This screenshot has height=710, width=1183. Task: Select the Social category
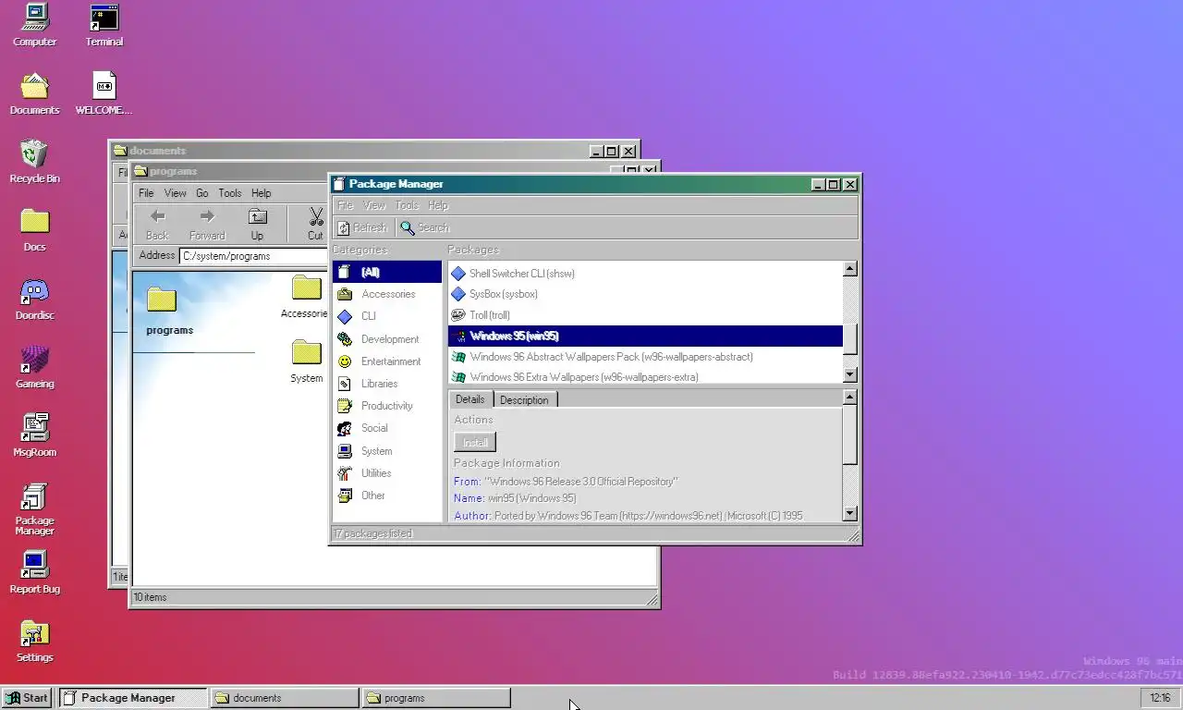(387, 428)
